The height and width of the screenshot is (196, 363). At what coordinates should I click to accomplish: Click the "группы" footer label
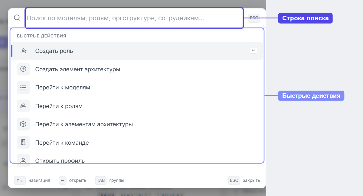[117, 180]
